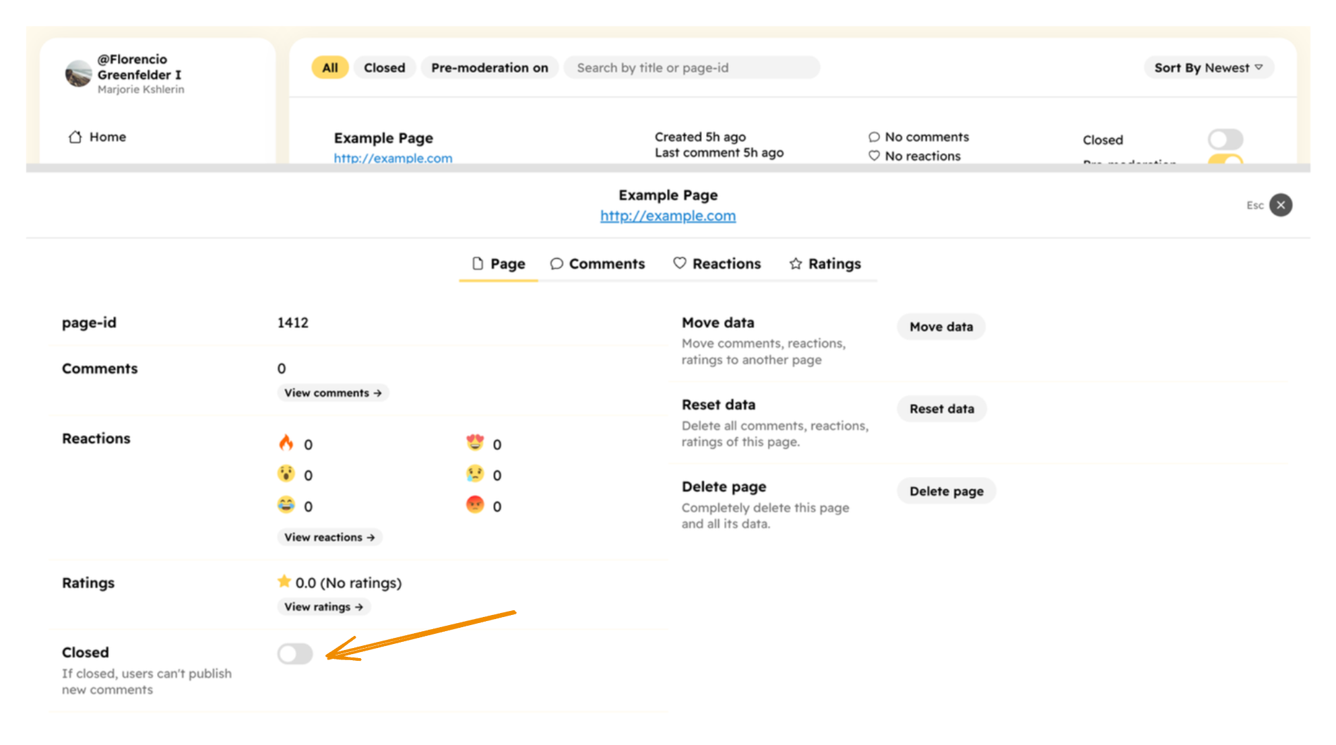
Task: Switch to the Comments tab
Action: [598, 263]
